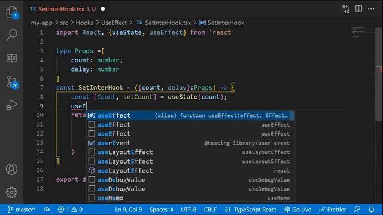The height and width of the screenshot is (215, 383).
Task: Open the More Actions ellipsis menu
Action: [x=371, y=9]
